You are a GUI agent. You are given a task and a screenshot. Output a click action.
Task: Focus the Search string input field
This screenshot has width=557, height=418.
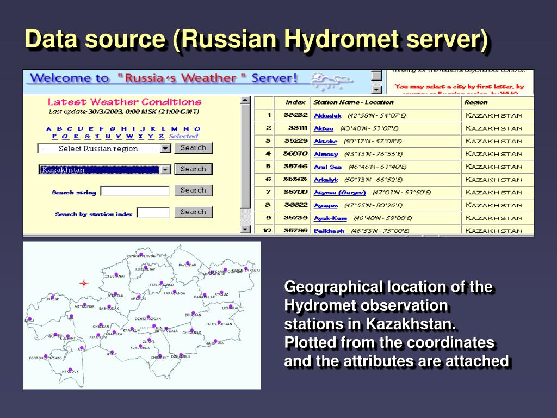click(135, 191)
